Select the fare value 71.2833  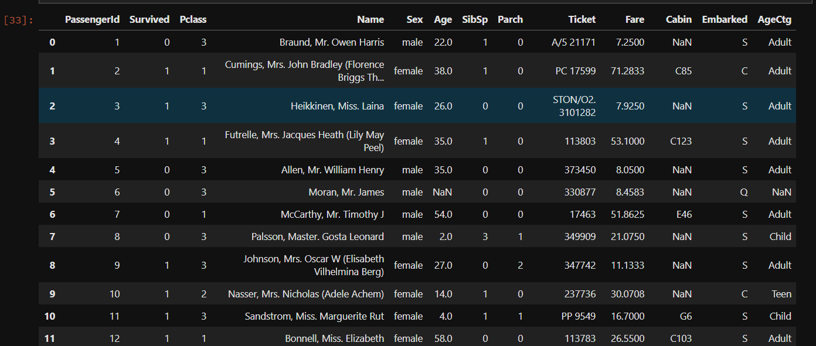point(627,71)
